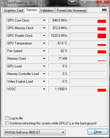This screenshot has width=110, height=138.
Task: Minimize the GPU-Z window
Action: pos(85,2)
